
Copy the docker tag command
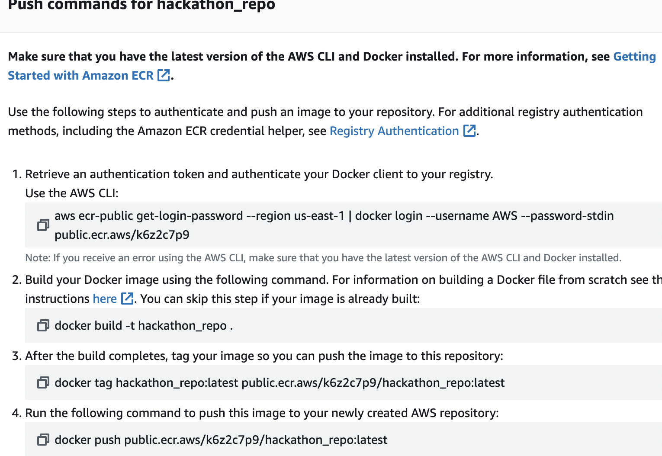43,382
